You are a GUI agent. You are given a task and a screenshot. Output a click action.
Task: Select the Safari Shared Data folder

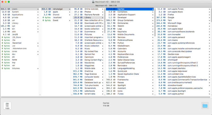tap(130, 60)
